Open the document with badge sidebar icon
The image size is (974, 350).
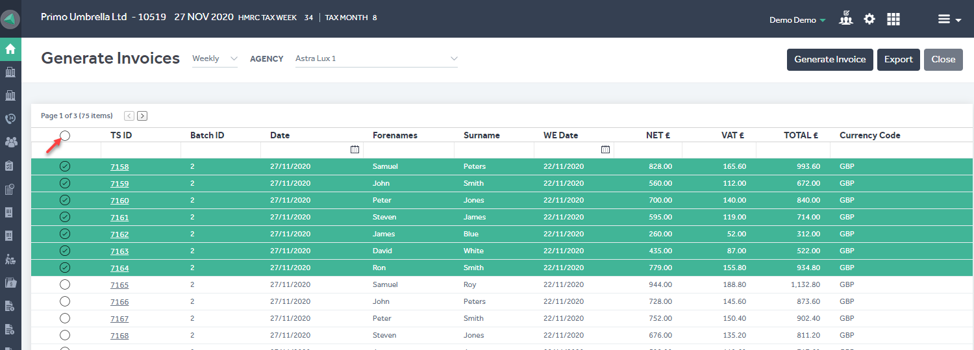(x=10, y=188)
